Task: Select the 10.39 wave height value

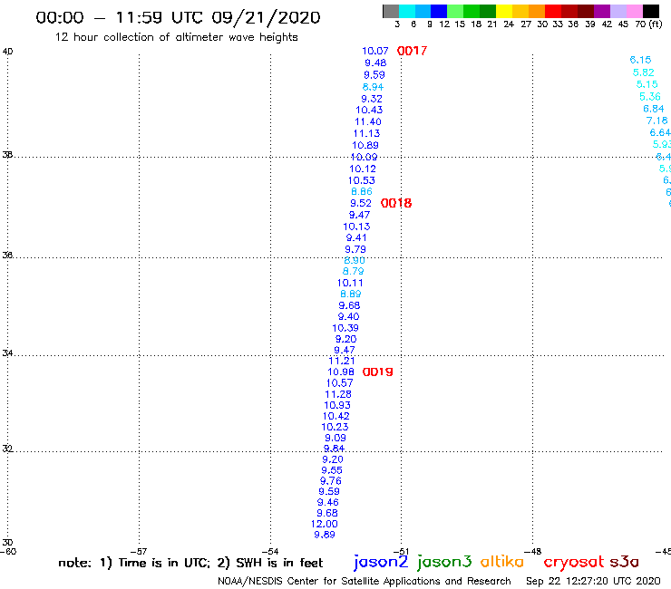Action: [345, 328]
